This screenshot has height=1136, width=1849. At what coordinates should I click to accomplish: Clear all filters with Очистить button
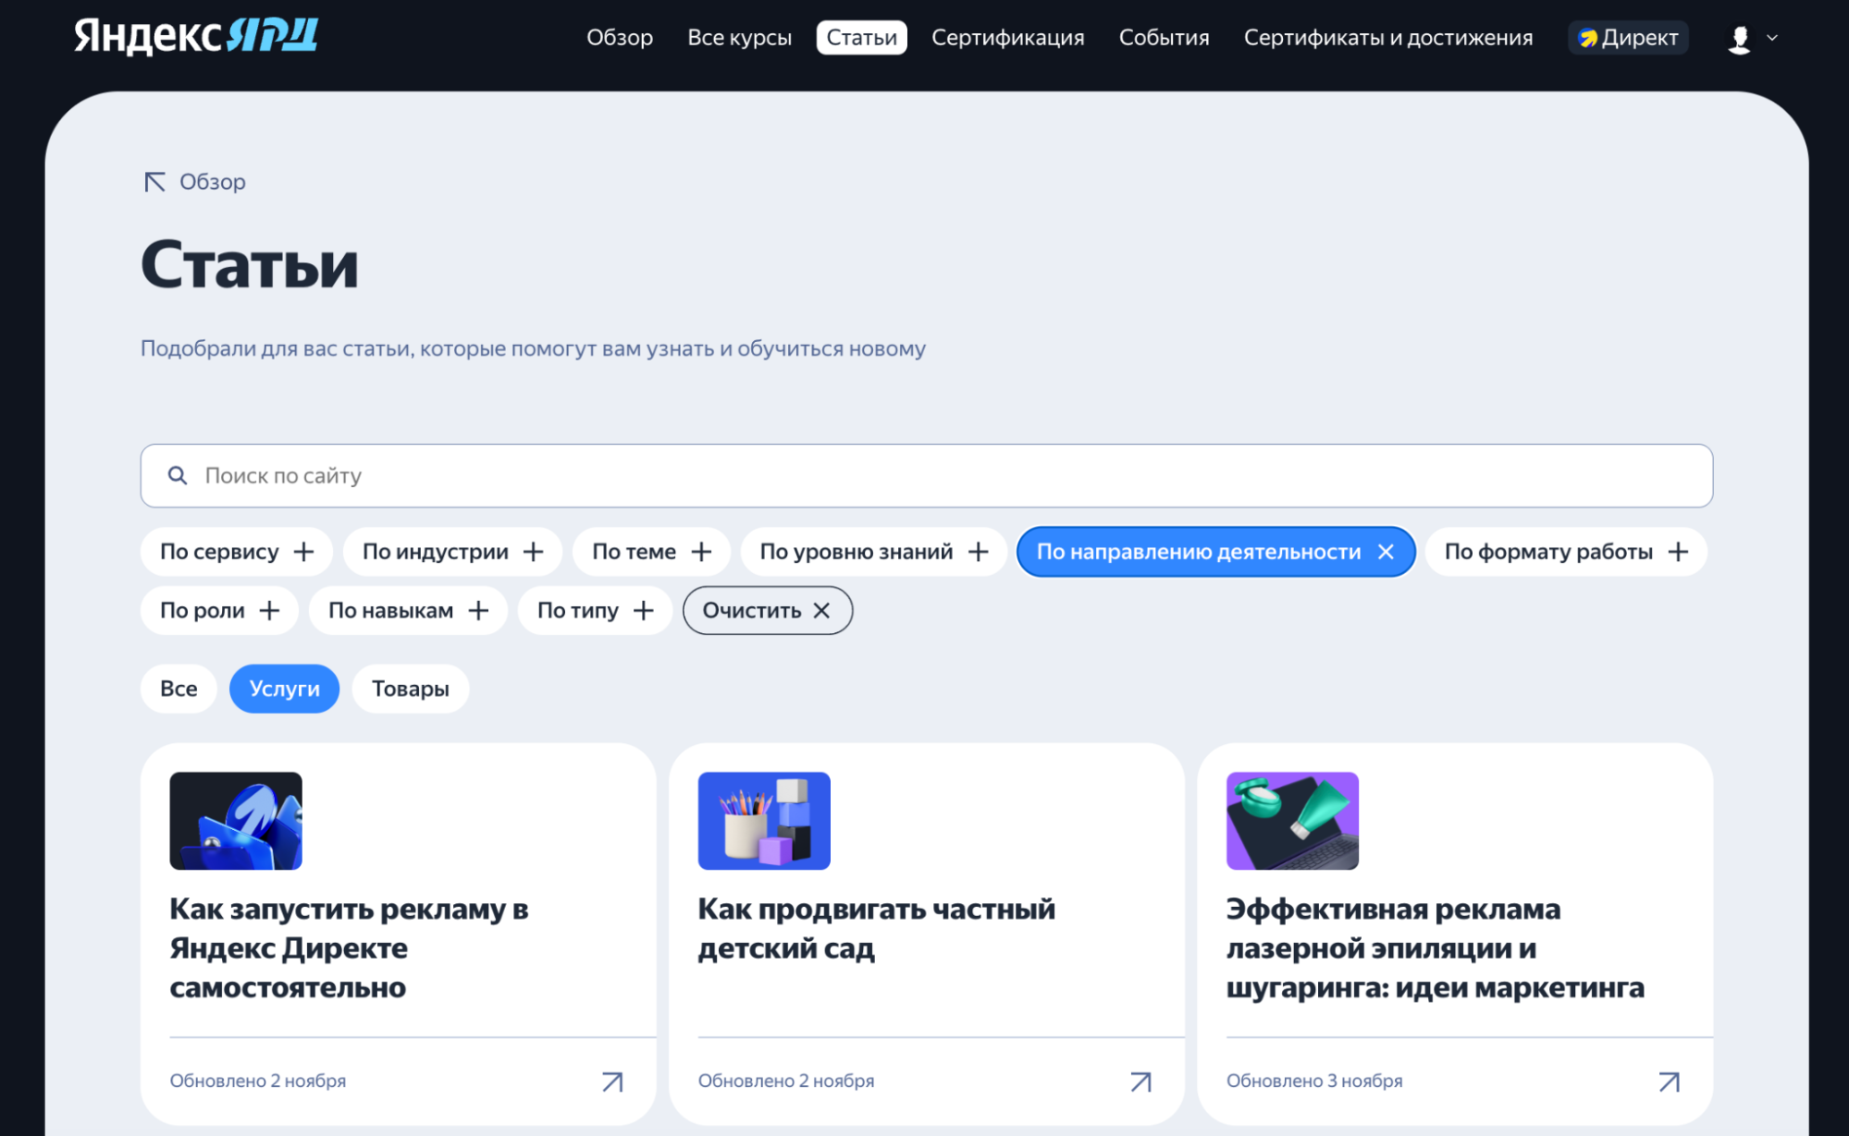click(768, 610)
